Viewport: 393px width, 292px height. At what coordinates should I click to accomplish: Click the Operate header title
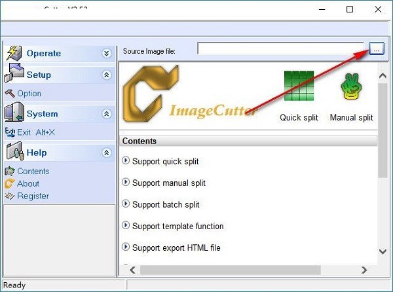pos(44,53)
